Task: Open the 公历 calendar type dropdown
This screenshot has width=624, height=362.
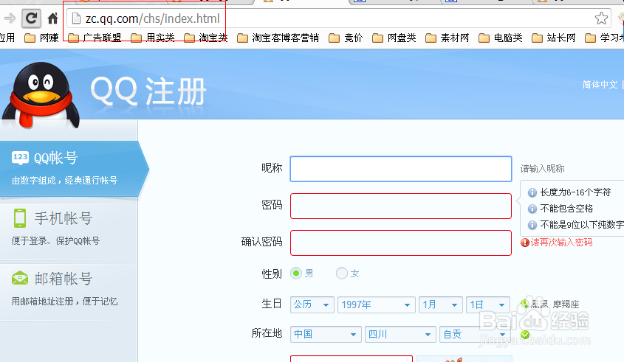Action: pos(312,304)
